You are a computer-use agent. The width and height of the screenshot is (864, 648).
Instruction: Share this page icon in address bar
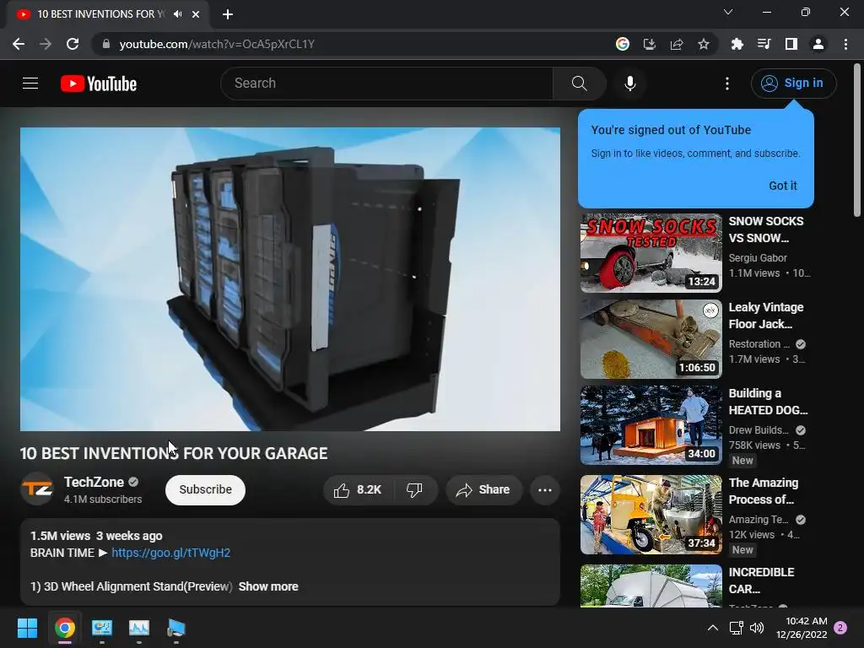tap(677, 44)
